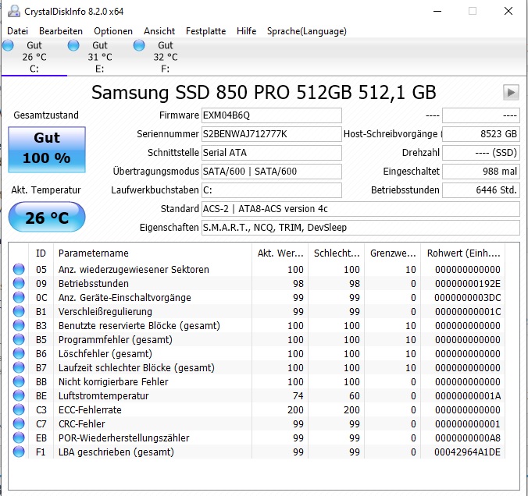
Task: Click raw value 00042964A1DE
Action: (467, 452)
